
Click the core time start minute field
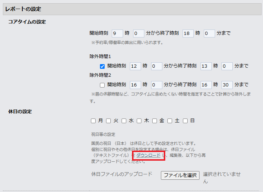click(138, 34)
